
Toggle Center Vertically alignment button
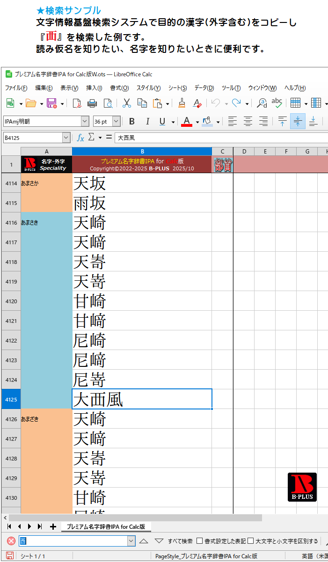coord(298,122)
